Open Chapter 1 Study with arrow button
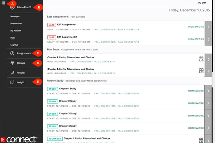The width and height of the screenshot is (215, 143). coord(210,91)
